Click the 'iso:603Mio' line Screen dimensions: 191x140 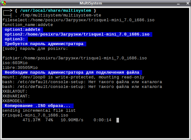tap(15, 63)
